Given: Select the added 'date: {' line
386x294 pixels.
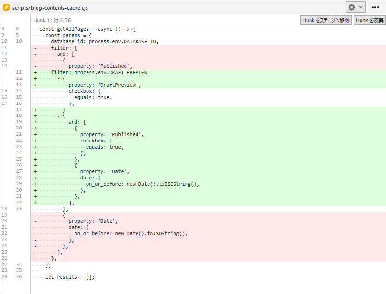Looking at the screenshot, I should [x=90, y=178].
